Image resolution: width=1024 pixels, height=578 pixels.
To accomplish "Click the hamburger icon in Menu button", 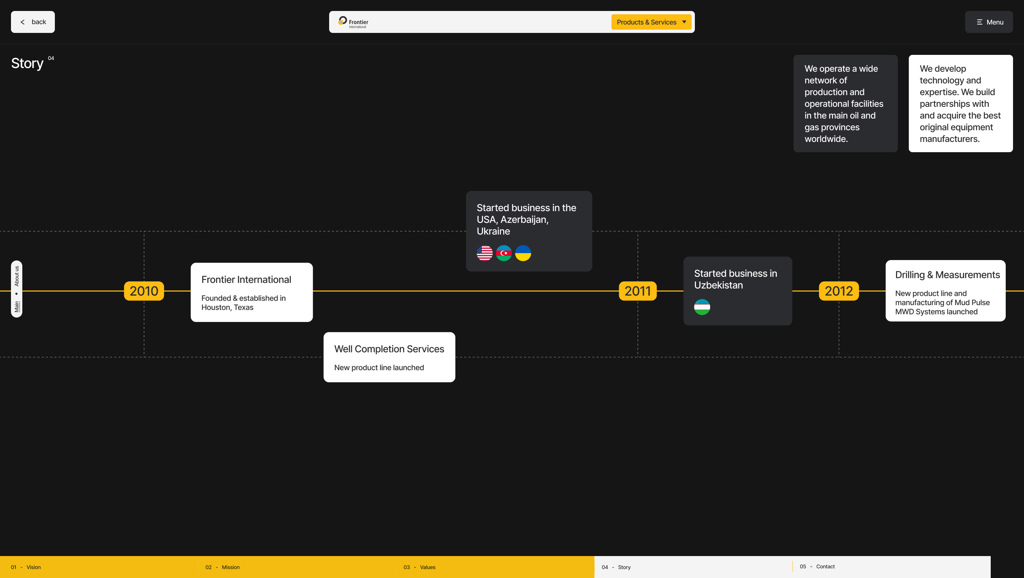I will pos(979,22).
